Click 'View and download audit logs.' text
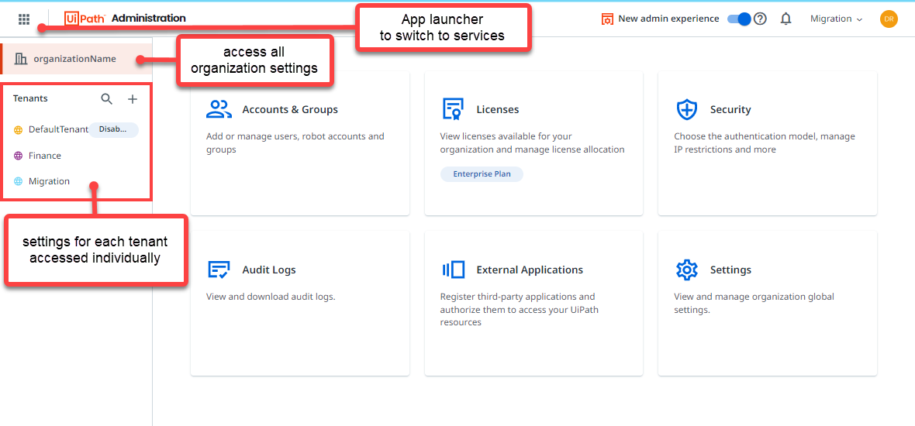915x426 pixels. [271, 297]
